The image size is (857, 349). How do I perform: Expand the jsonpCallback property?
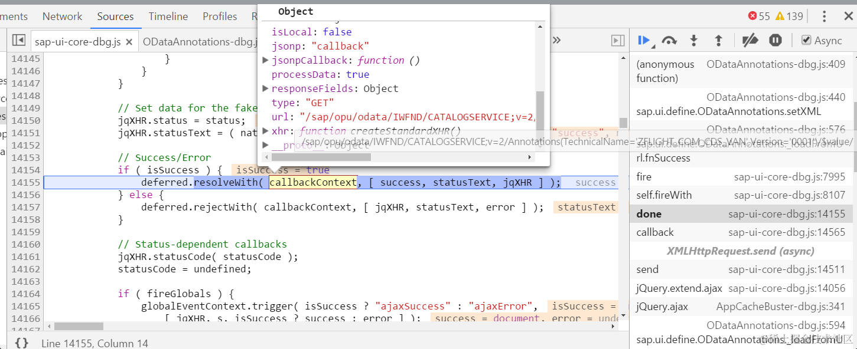point(265,60)
